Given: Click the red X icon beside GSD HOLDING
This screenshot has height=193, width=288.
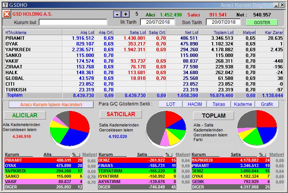Looking at the screenshot, I should click(7, 14).
